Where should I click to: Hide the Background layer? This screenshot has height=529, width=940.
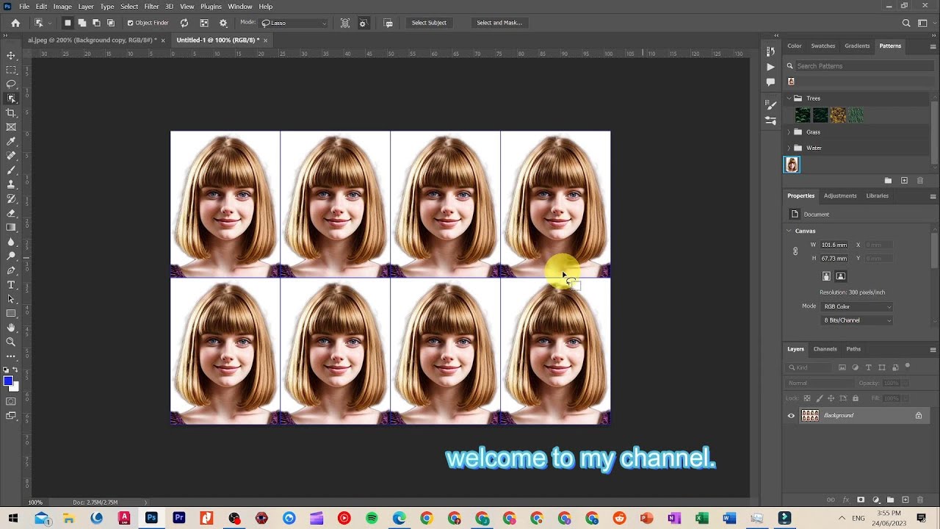pos(791,416)
